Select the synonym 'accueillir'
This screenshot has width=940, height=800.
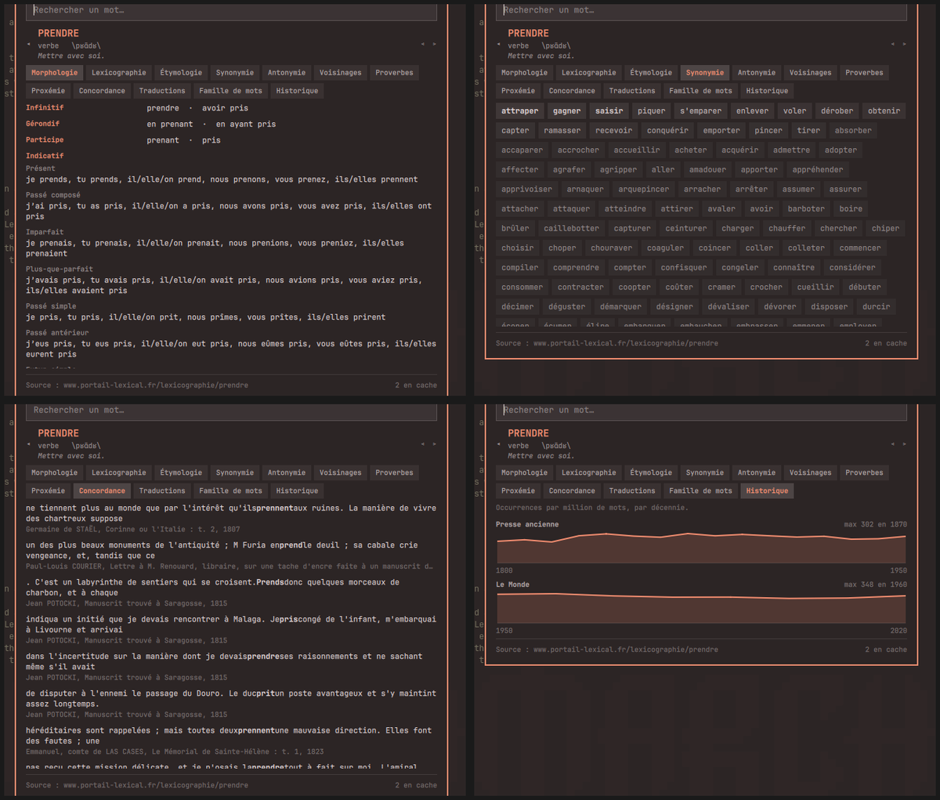[x=636, y=150]
